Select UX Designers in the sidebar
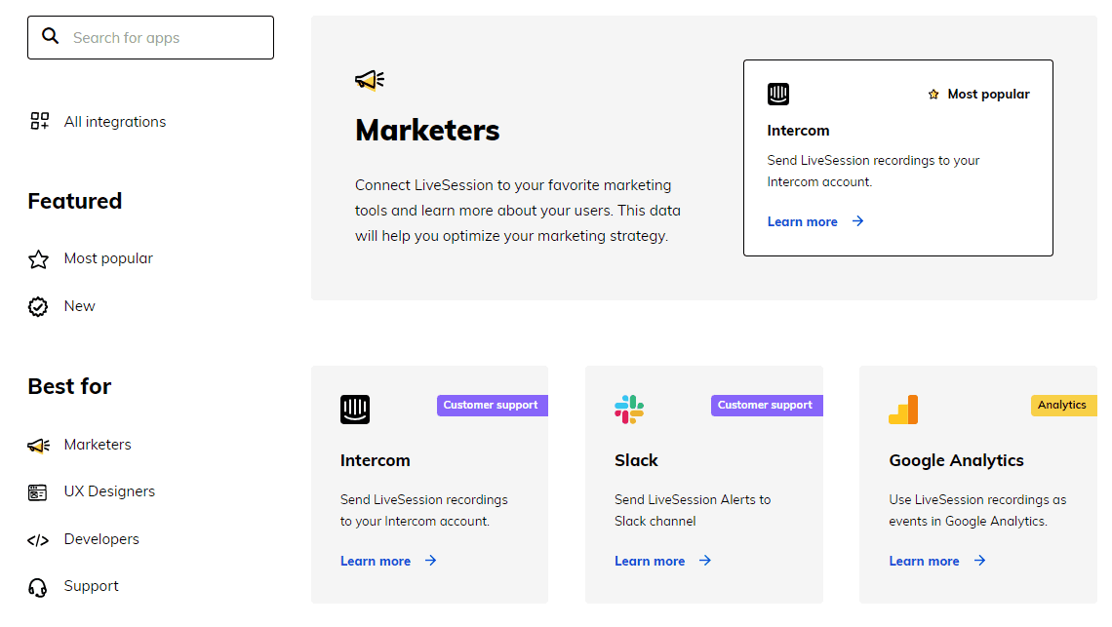1112x627 pixels. coord(109,491)
